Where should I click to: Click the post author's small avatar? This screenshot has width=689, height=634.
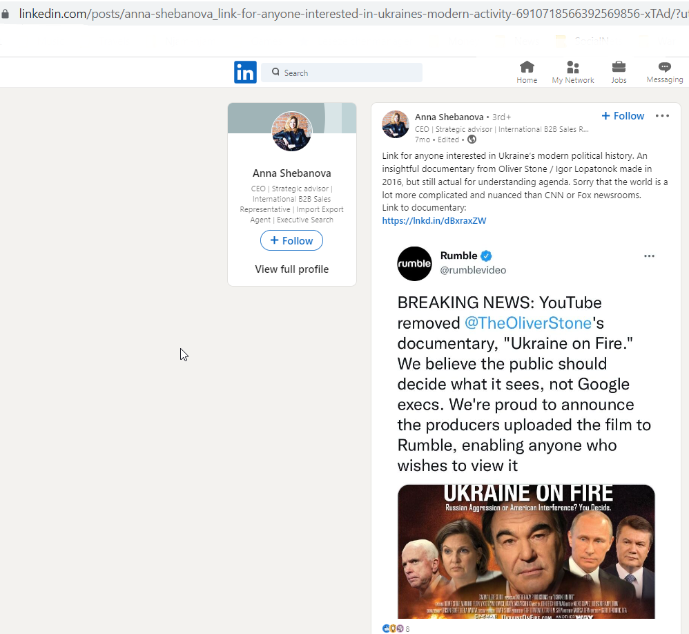[396, 124]
